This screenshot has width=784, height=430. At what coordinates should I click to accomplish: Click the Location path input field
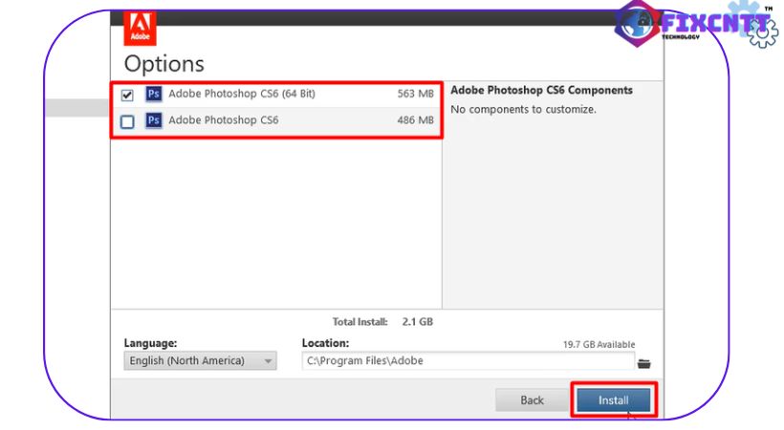468,360
